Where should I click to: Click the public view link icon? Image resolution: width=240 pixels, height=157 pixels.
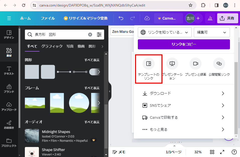click(x=219, y=64)
